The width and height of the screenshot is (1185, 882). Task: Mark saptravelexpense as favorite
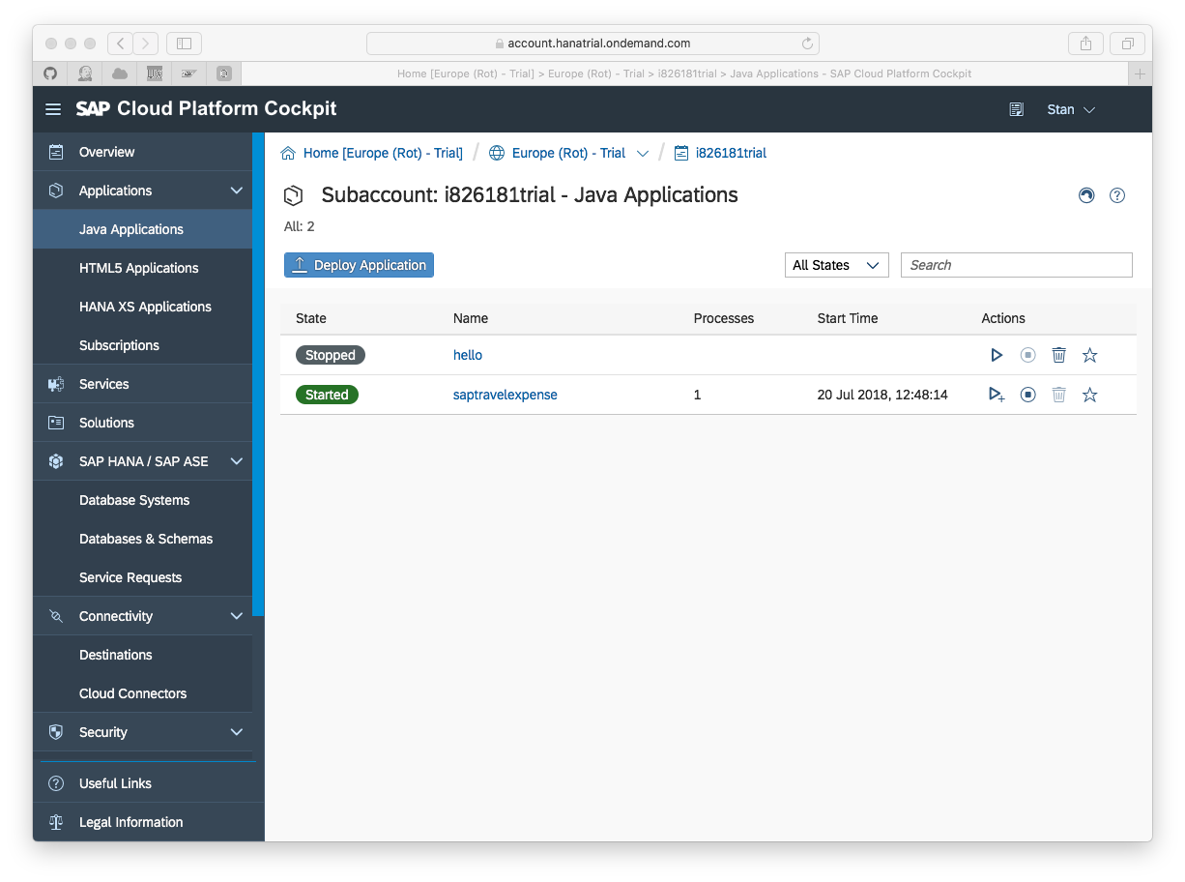tap(1089, 395)
